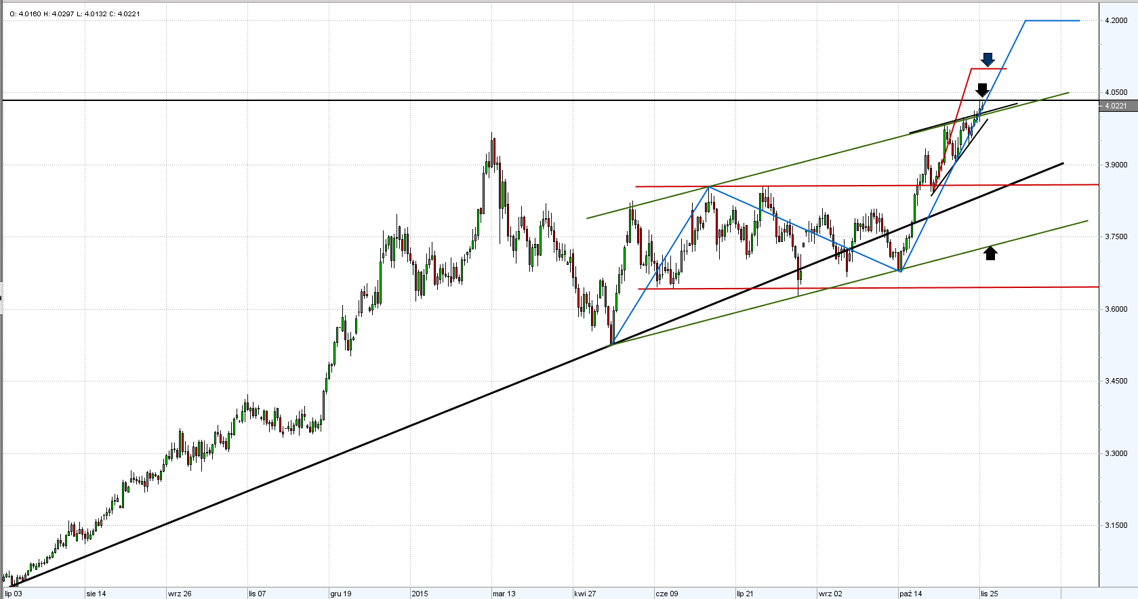Click the 'wrz 02' date label
1138x599 pixels.
[x=830, y=594]
